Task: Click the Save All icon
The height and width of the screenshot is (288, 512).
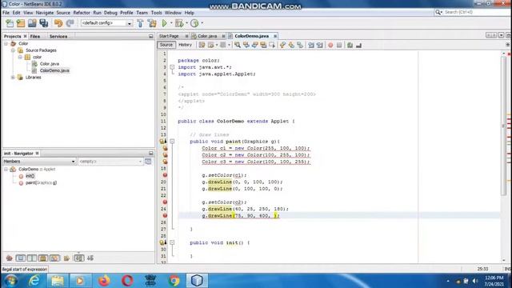Action: pos(44,23)
